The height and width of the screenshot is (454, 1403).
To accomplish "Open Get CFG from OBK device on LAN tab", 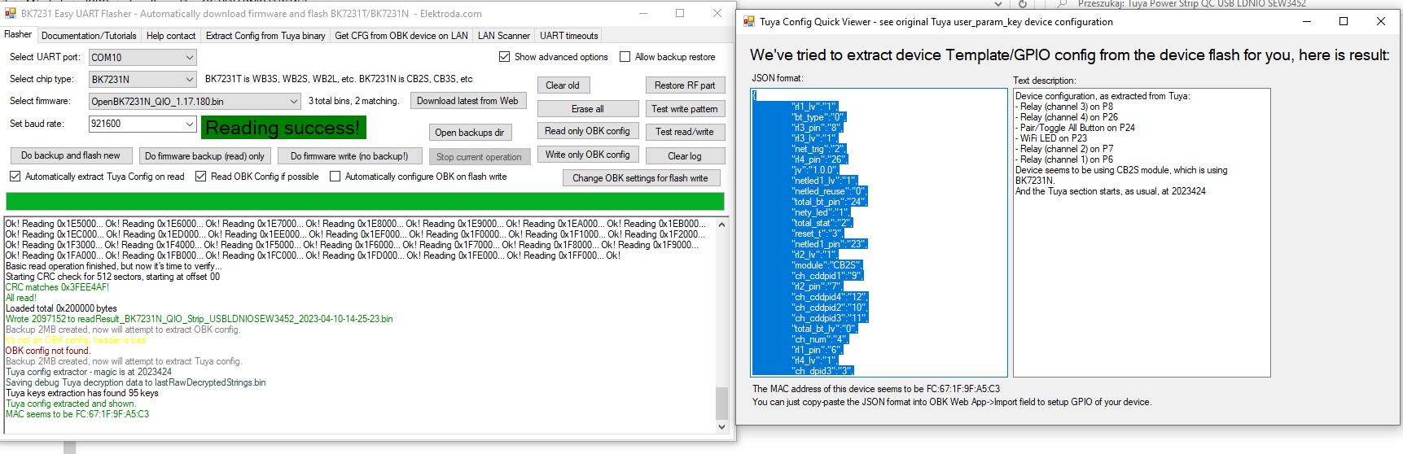I will (401, 36).
